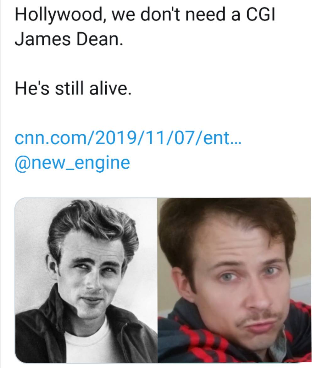Open the cnn.com article link
322x368 pixels.
coord(127,138)
